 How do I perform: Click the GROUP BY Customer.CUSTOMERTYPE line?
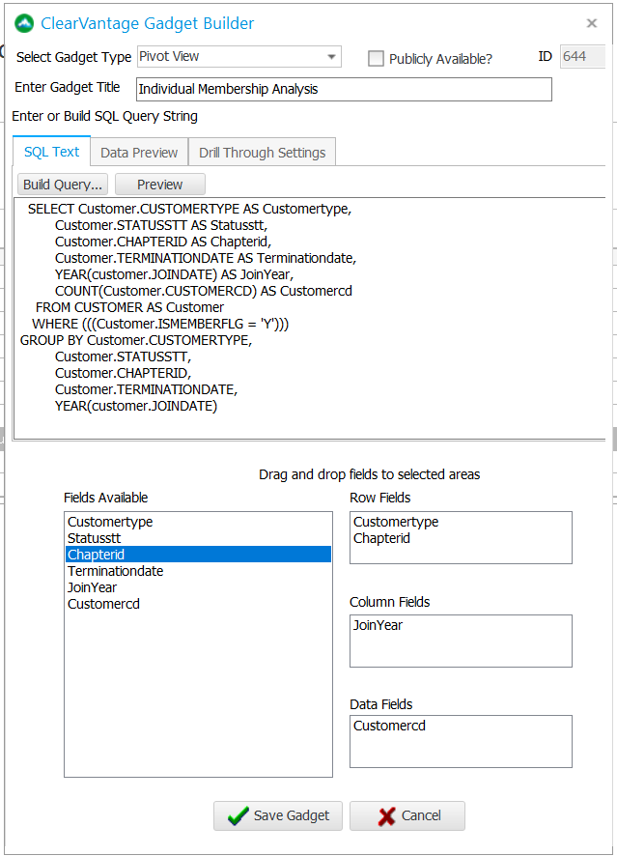coord(136,340)
